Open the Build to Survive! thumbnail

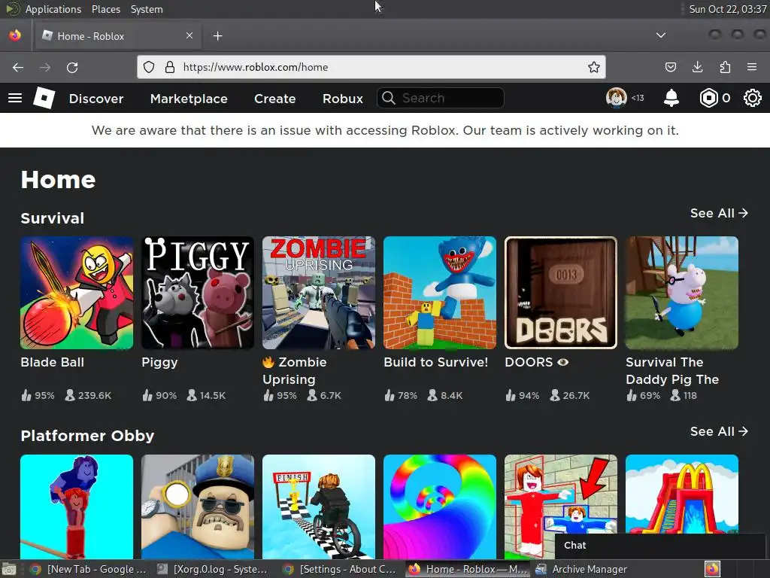point(440,293)
